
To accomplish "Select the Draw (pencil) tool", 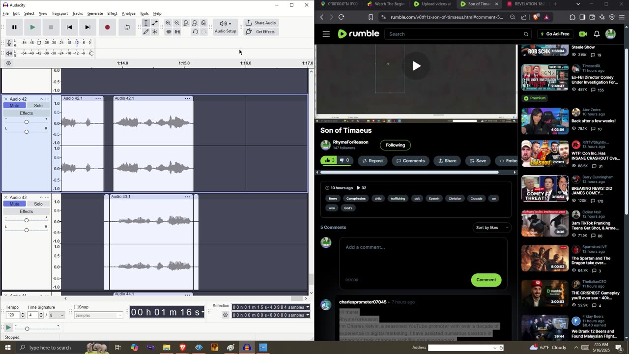I will point(146,32).
